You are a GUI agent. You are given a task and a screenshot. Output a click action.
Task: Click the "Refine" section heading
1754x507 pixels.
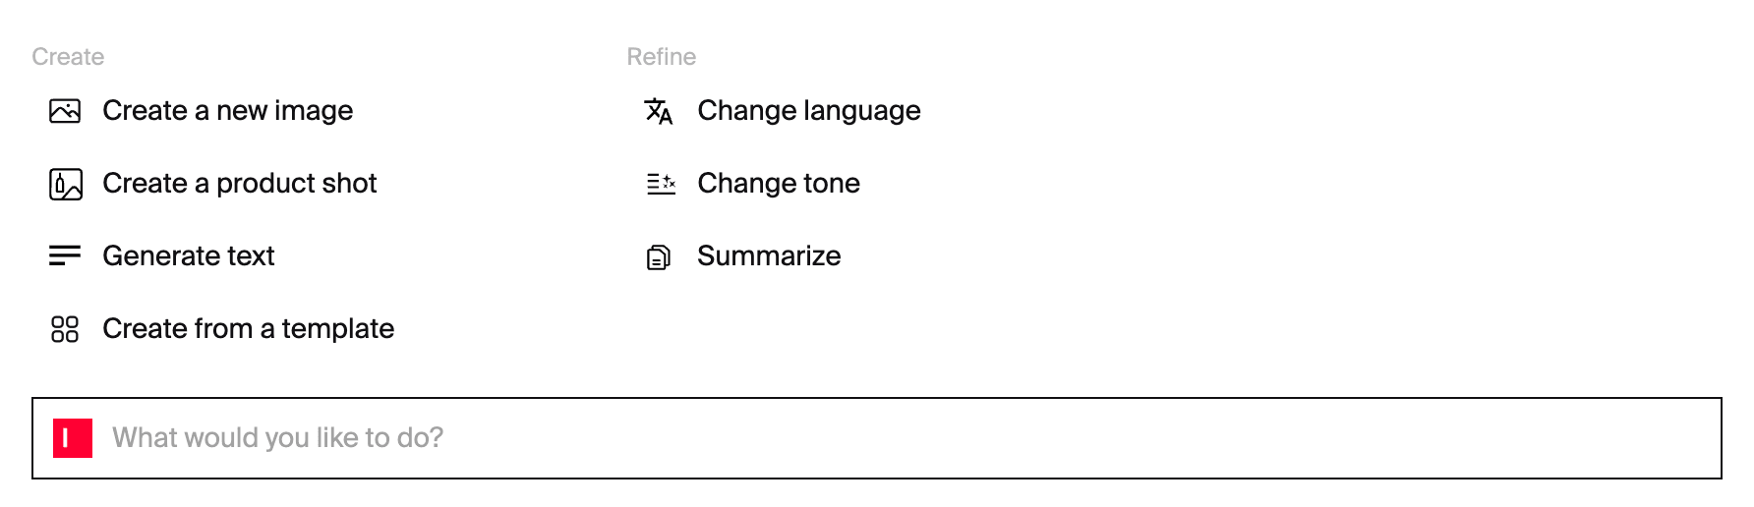(661, 57)
